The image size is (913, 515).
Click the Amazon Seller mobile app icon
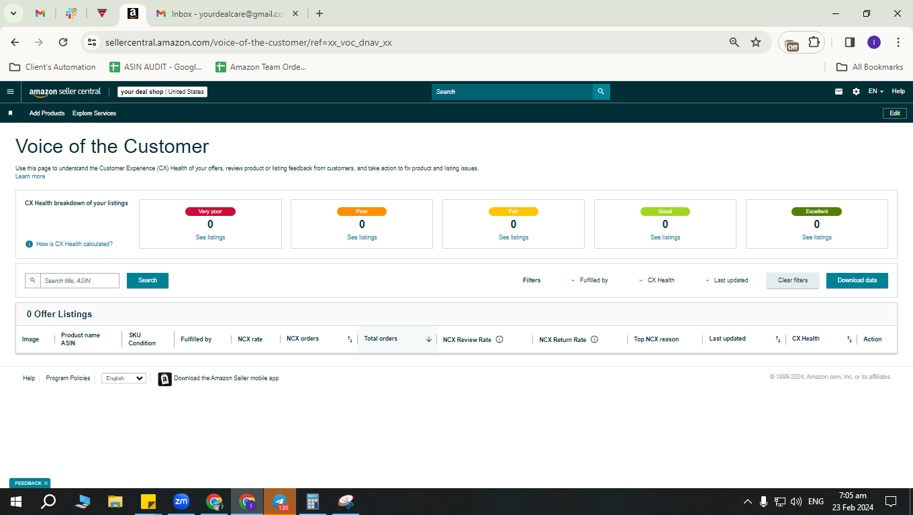[164, 379]
